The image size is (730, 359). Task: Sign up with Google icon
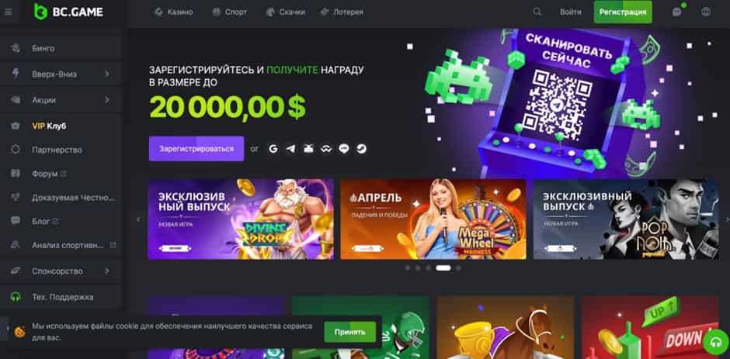click(273, 149)
